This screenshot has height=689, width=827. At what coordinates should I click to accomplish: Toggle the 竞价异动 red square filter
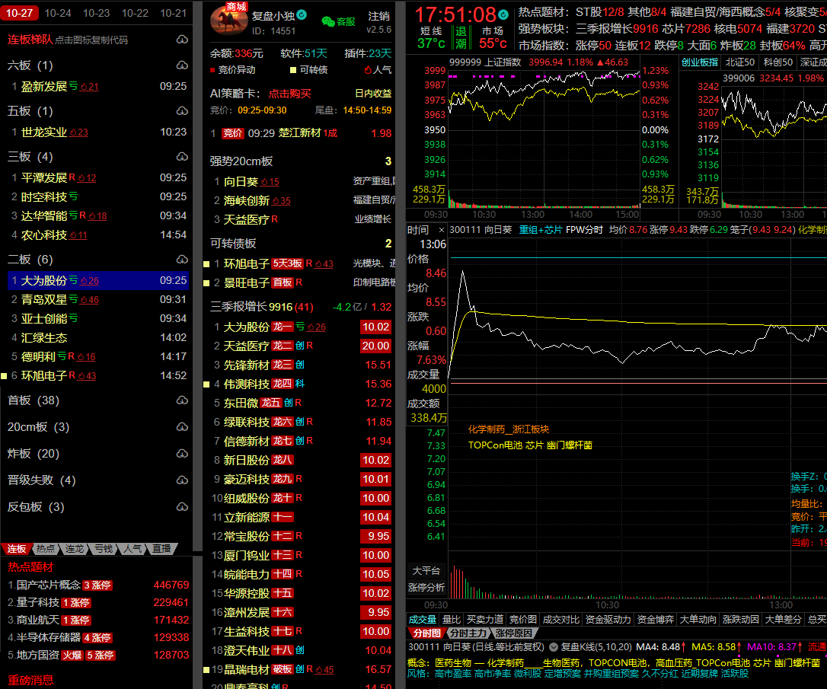212,70
